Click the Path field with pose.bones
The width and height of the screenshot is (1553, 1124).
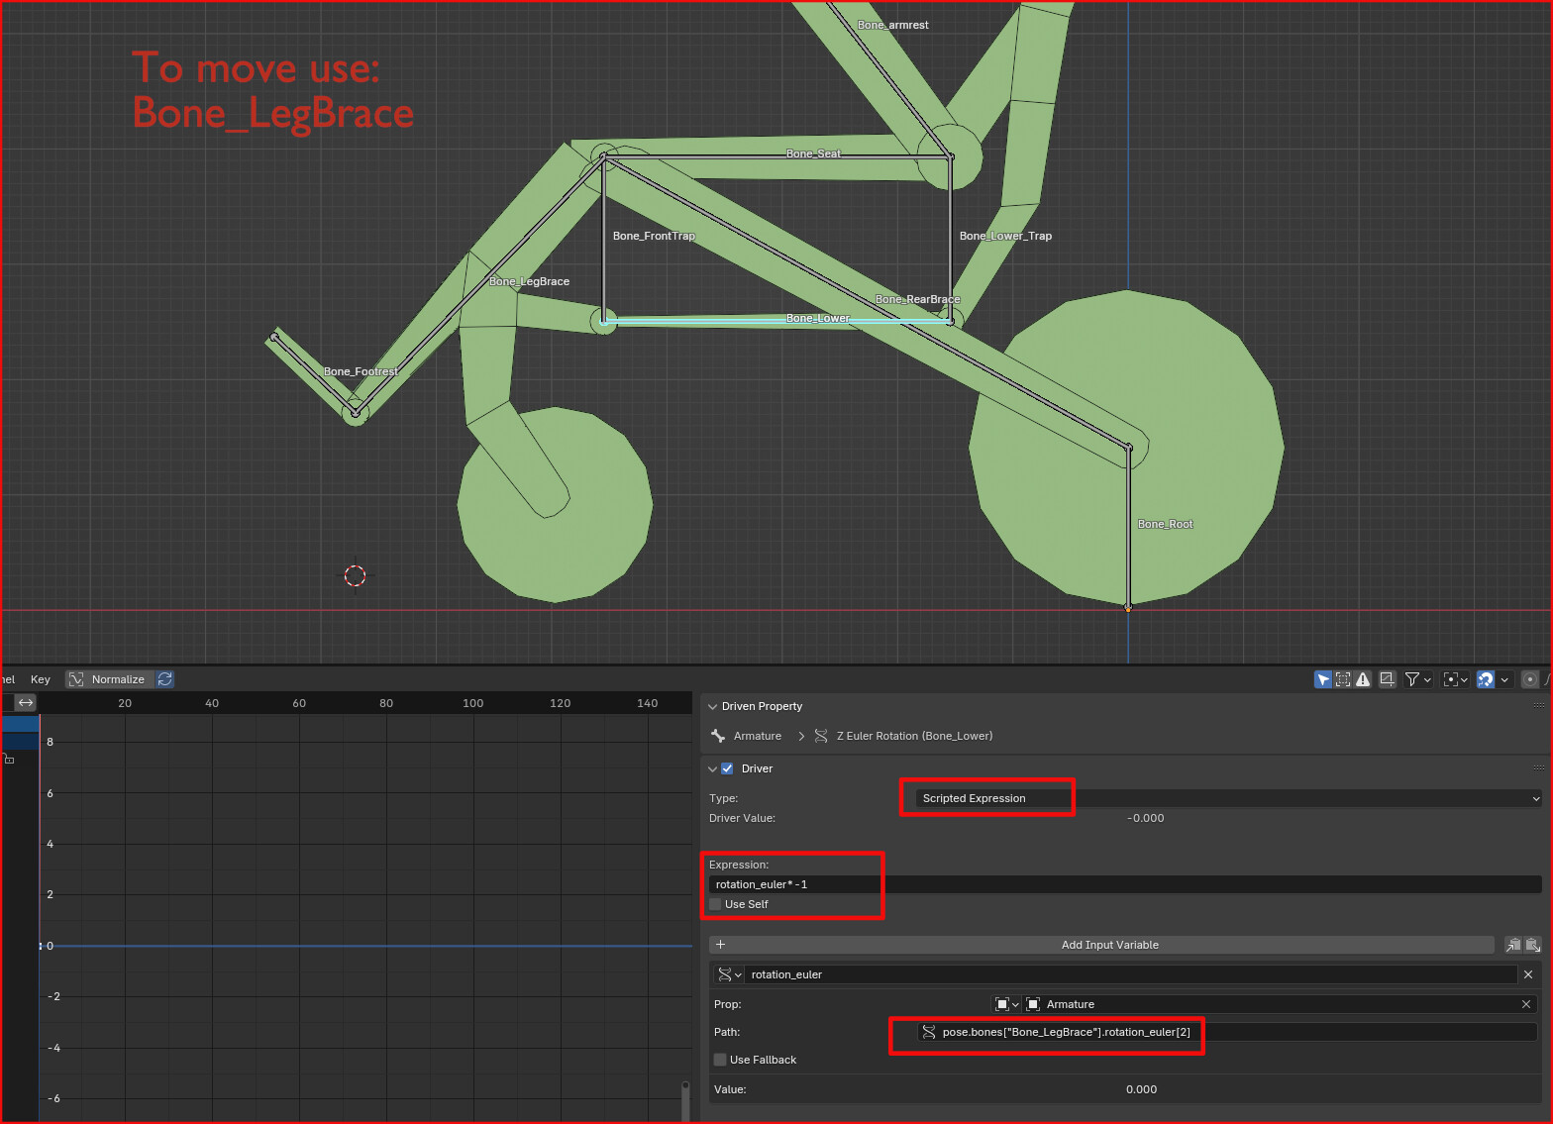coord(1227,1032)
